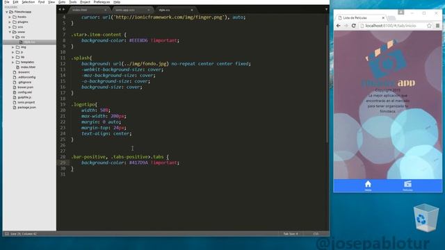This screenshot has height=250, width=445.
Task: Open the Edit menu
Action: coord(15,2)
